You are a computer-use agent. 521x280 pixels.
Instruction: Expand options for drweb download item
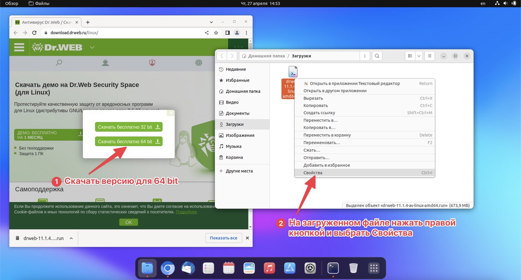71,238
